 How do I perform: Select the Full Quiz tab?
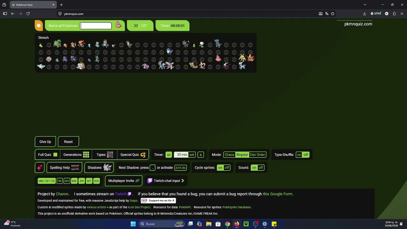tap(48, 155)
